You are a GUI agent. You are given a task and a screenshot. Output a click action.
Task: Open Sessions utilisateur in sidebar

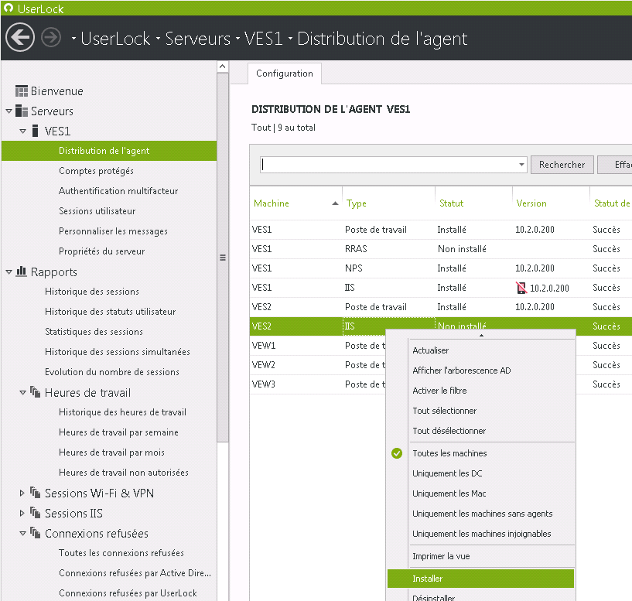click(97, 211)
